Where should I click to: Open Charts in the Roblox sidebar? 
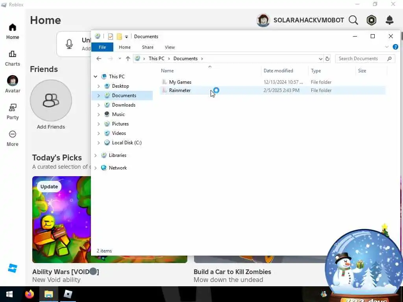[x=13, y=58]
